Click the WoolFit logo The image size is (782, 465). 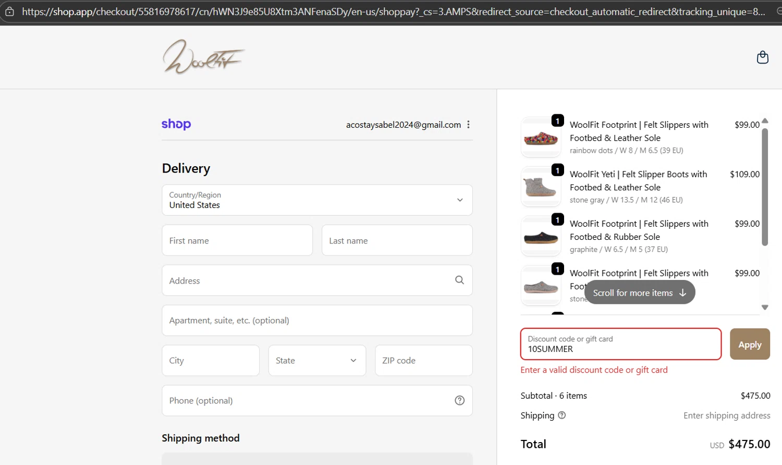click(203, 57)
